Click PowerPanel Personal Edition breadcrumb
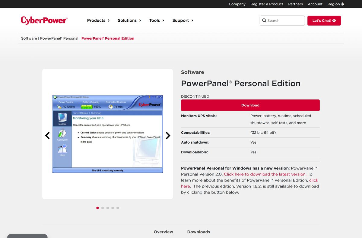Screen dimensions: 362x238 [x=108, y=38]
